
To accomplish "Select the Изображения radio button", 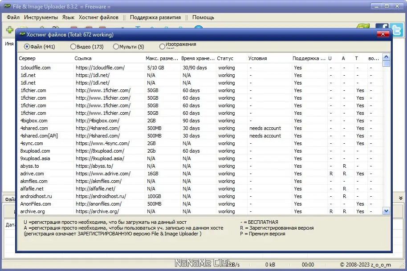I will point(162,46).
